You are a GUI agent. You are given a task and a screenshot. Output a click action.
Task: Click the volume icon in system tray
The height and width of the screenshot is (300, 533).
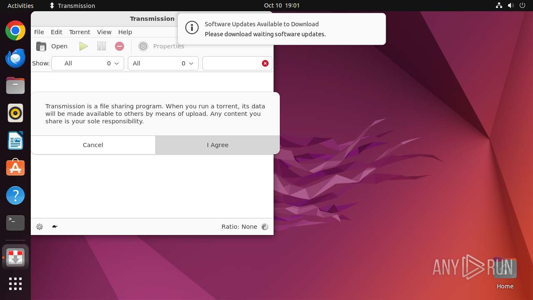(x=511, y=5)
